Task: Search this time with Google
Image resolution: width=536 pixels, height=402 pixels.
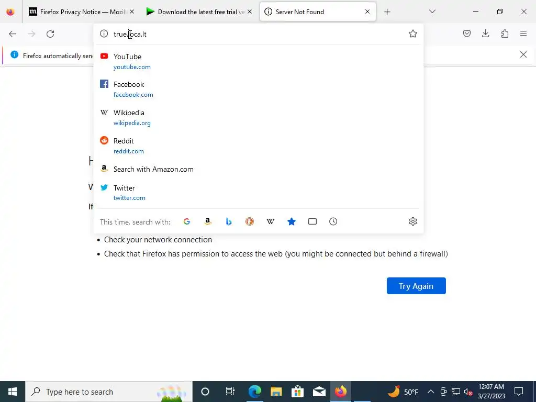Action: tap(187, 221)
